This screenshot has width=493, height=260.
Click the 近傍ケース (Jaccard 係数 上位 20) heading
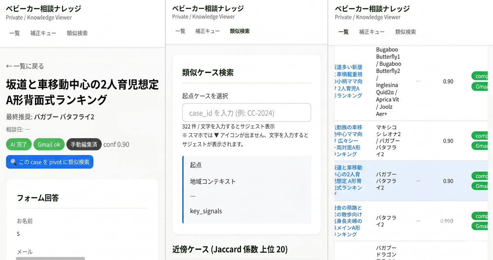click(230, 249)
